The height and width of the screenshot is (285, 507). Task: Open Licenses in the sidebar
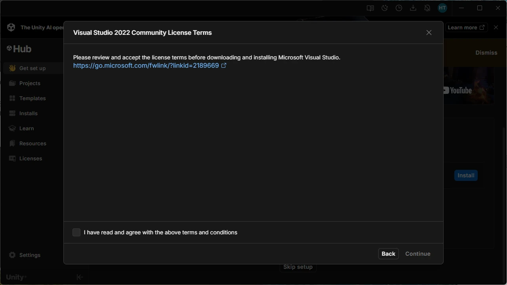pyautogui.click(x=33, y=158)
